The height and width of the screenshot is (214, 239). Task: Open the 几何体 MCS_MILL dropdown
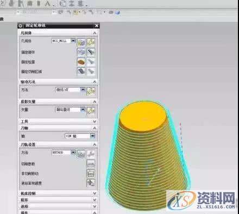(73, 41)
